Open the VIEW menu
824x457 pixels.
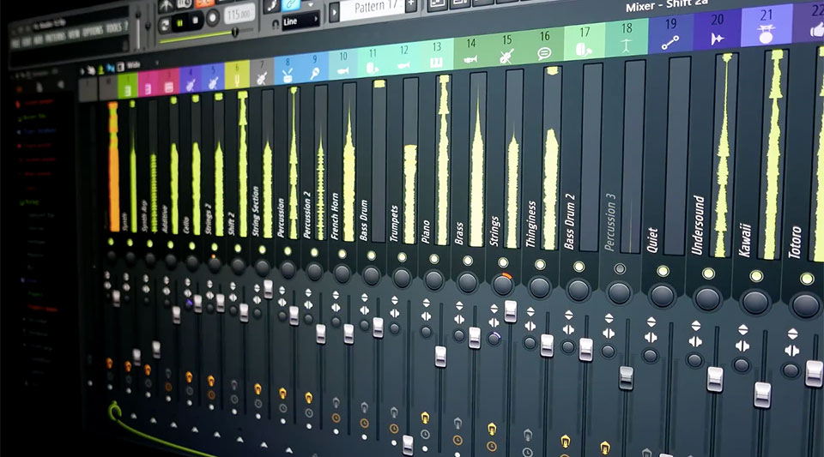pos(74,34)
